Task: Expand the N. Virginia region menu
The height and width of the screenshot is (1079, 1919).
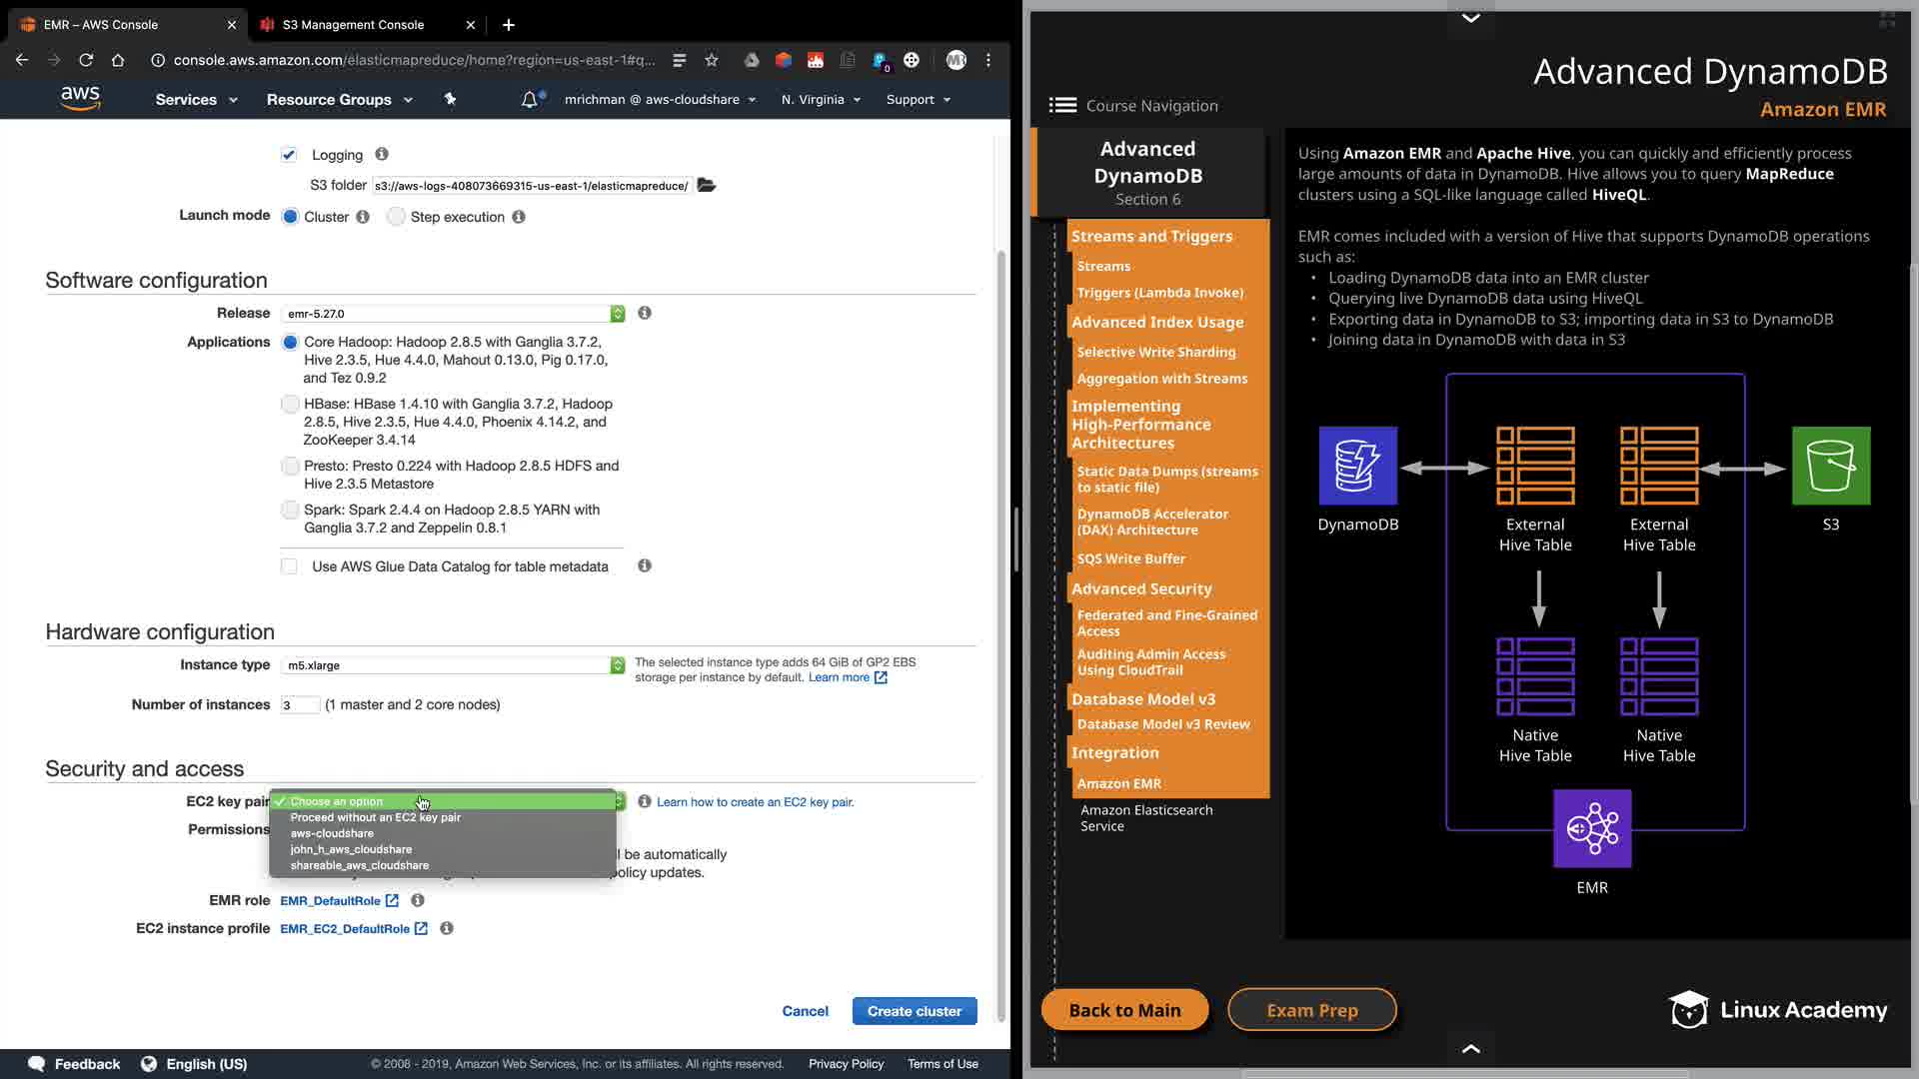Action: [821, 100]
